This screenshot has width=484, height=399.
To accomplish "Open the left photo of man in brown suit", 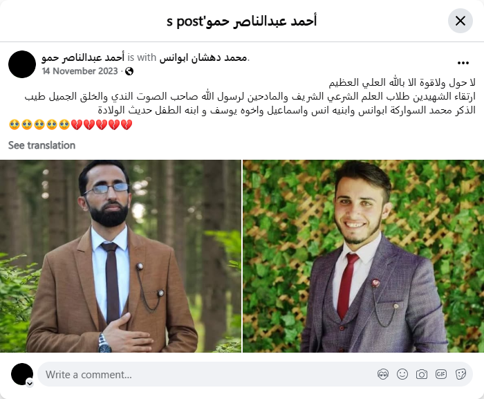I will click(120, 256).
